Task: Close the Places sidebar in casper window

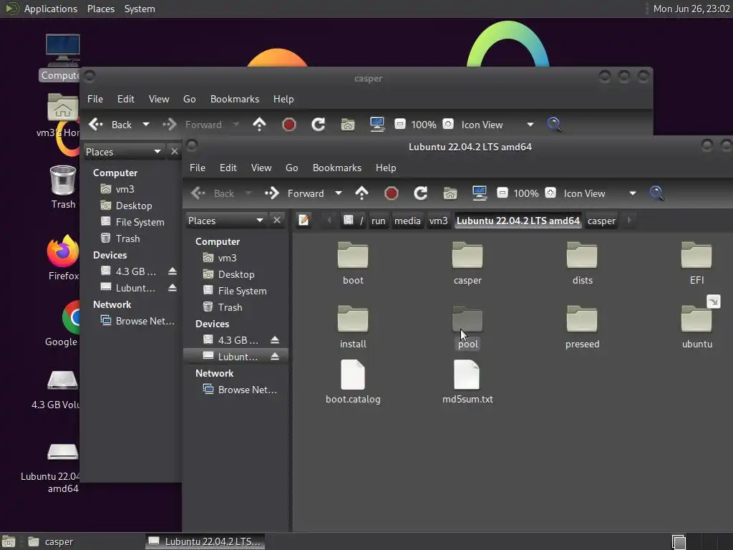Action: coord(175,151)
